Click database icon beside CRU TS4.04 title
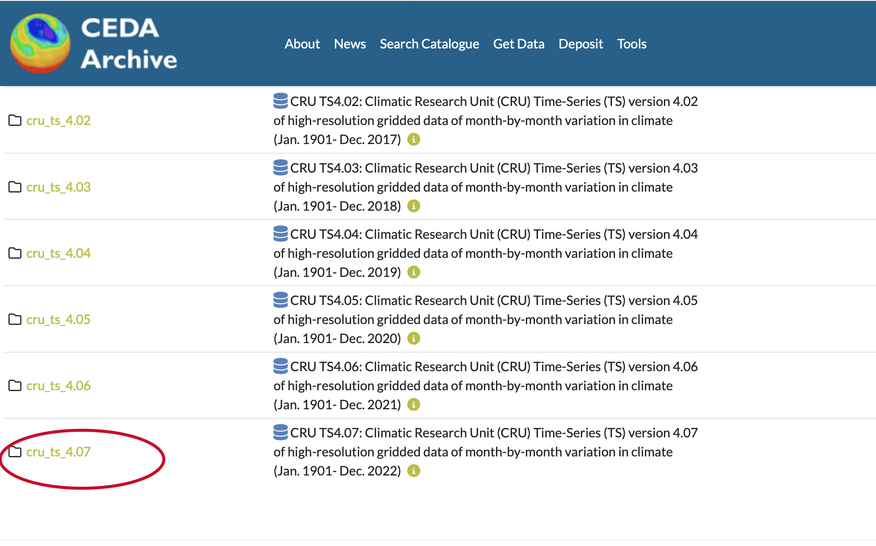This screenshot has width=876, height=546. 280,234
